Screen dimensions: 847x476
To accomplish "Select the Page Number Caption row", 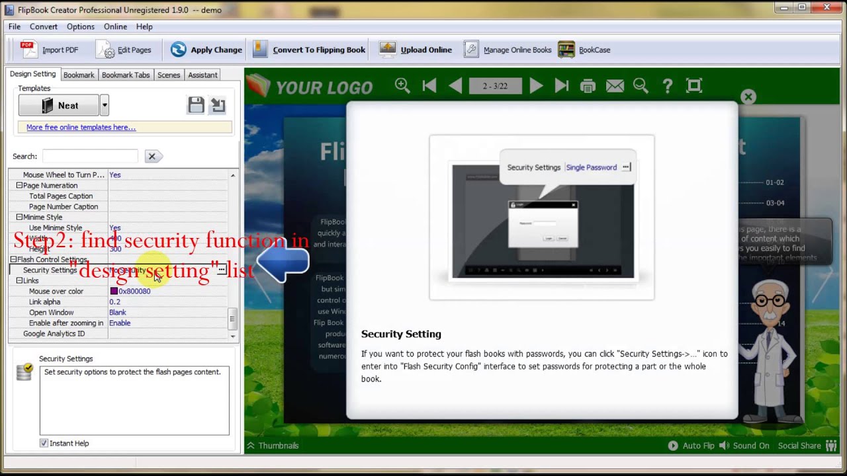I will point(118,206).
